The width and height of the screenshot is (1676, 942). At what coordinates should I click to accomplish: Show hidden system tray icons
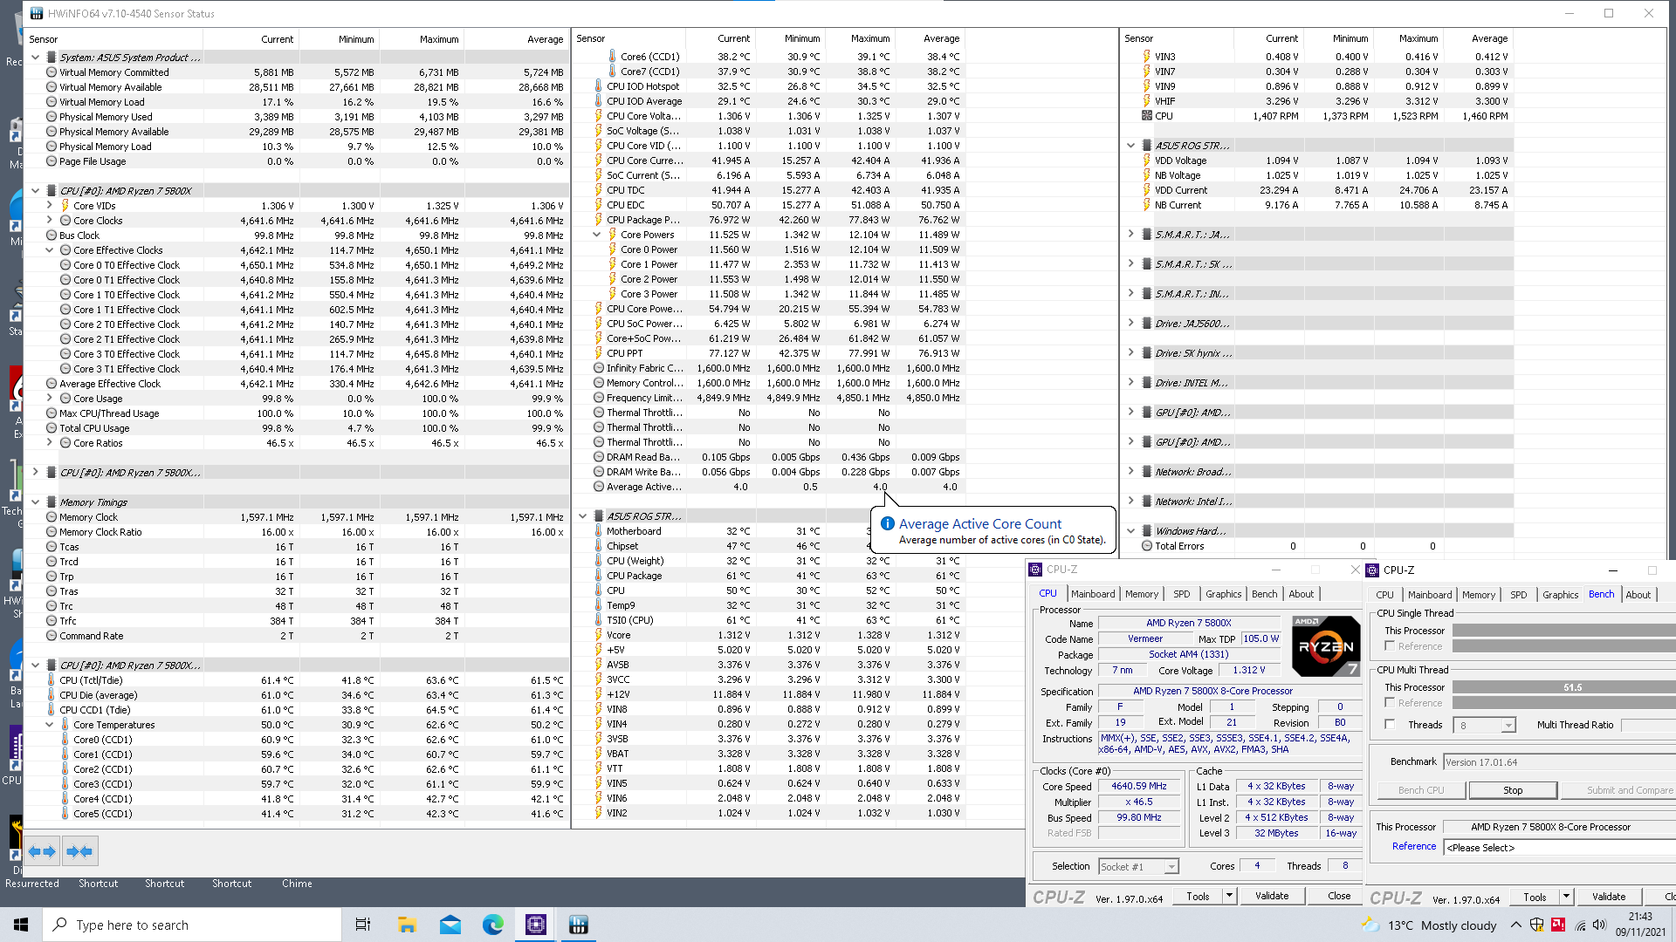(x=1516, y=925)
